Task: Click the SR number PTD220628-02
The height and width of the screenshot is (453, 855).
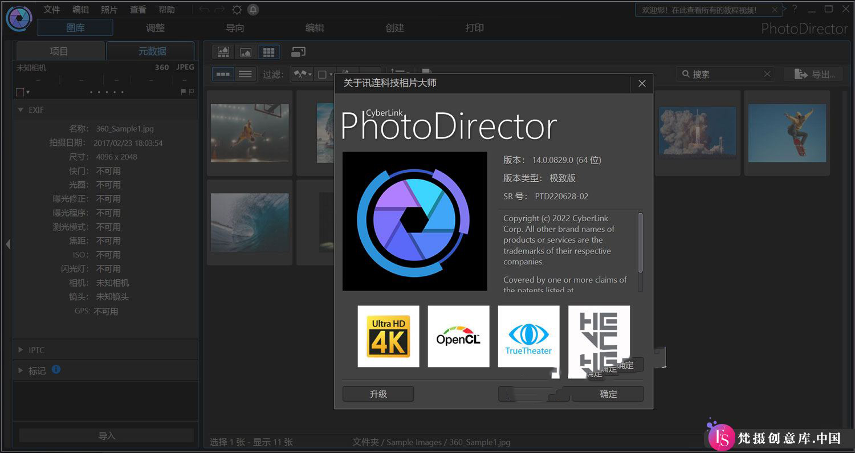Action: pyautogui.click(x=561, y=196)
